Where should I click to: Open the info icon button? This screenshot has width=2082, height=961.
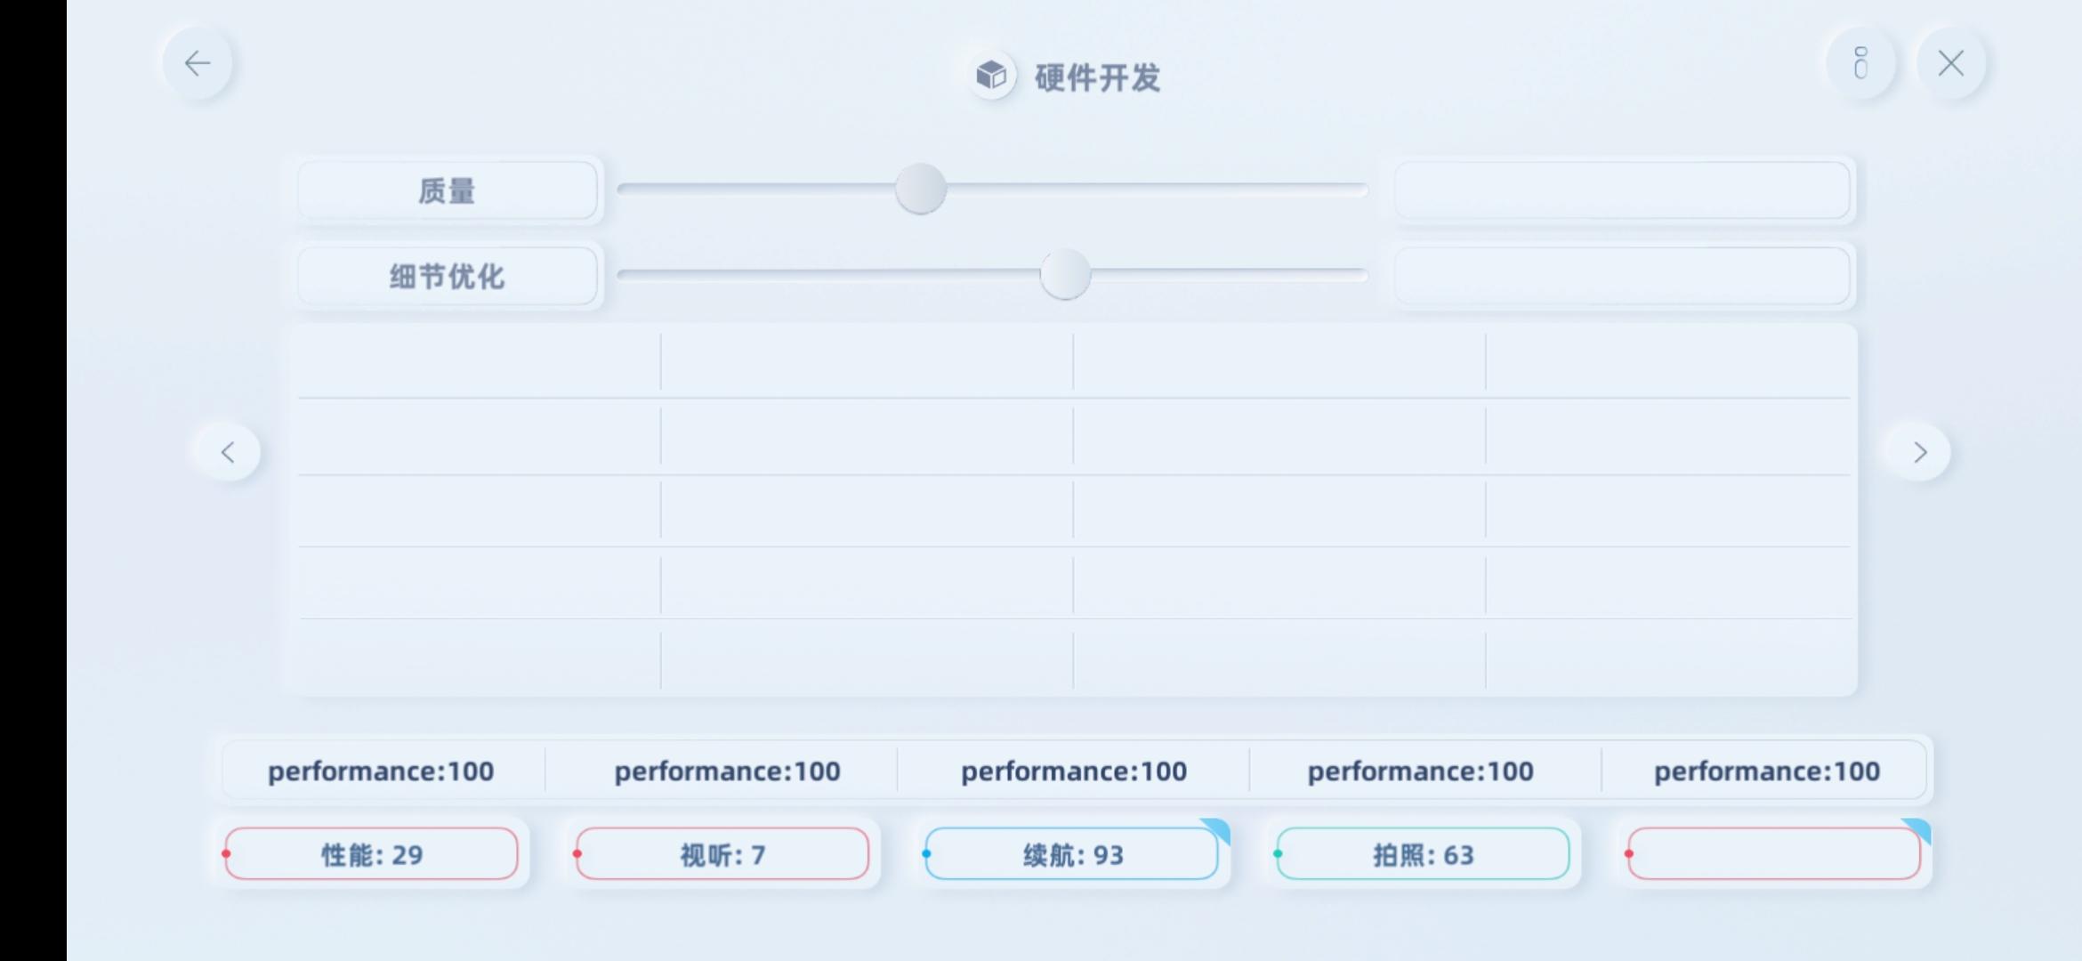coord(1860,63)
